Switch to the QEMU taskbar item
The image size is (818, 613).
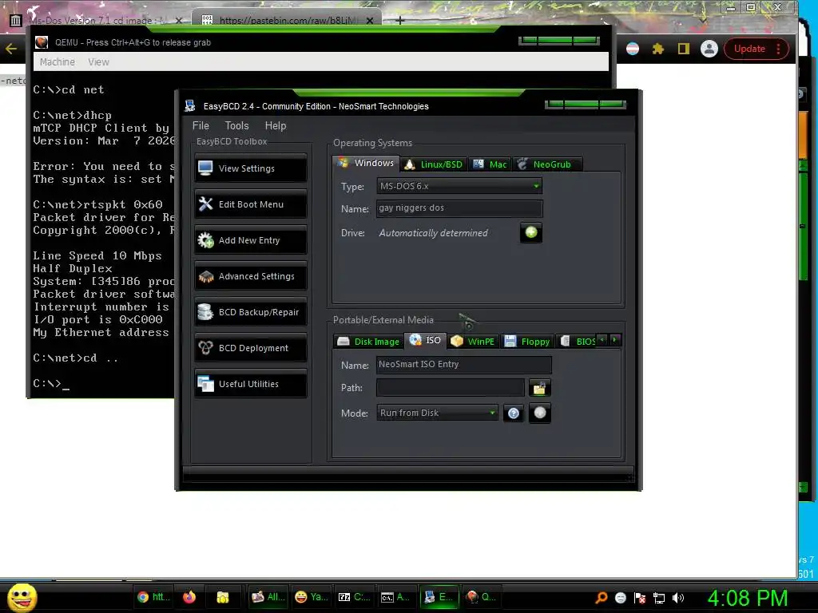[480, 597]
